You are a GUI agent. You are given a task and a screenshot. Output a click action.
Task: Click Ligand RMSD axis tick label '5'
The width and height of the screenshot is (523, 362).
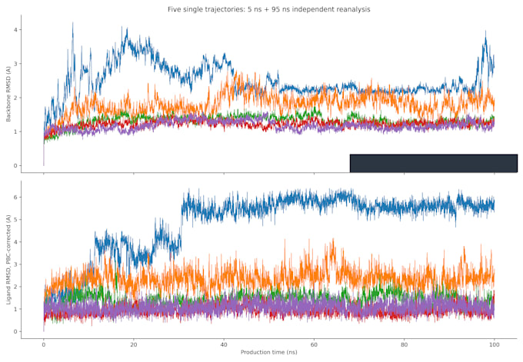(15, 219)
